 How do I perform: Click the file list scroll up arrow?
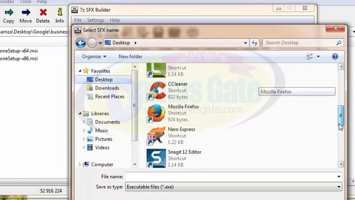click(x=341, y=67)
